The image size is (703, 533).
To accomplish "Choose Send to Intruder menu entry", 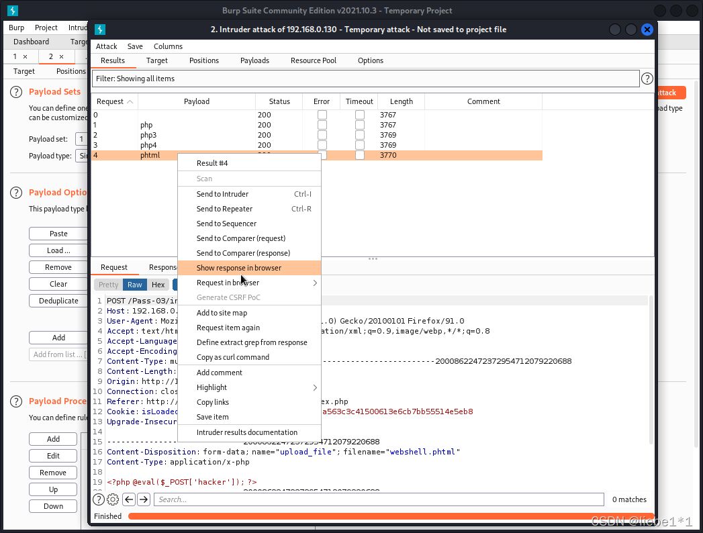I will tap(249, 194).
